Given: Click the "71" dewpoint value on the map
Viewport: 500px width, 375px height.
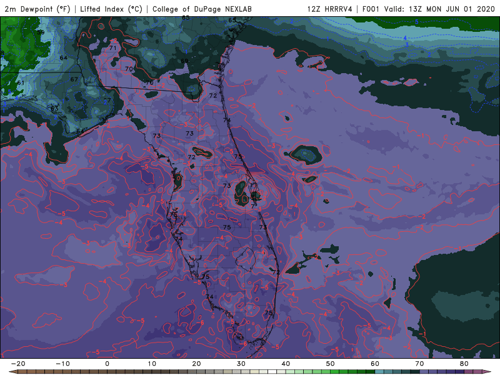Looking at the screenshot, I should pyautogui.click(x=113, y=48).
